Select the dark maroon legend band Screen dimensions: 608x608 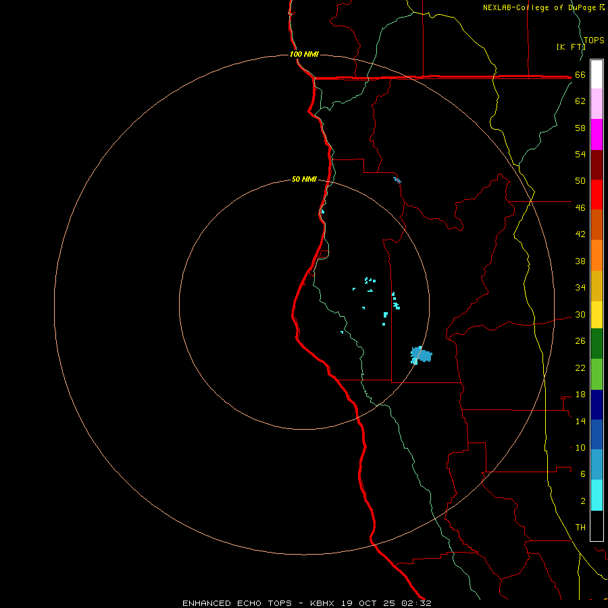(x=597, y=165)
